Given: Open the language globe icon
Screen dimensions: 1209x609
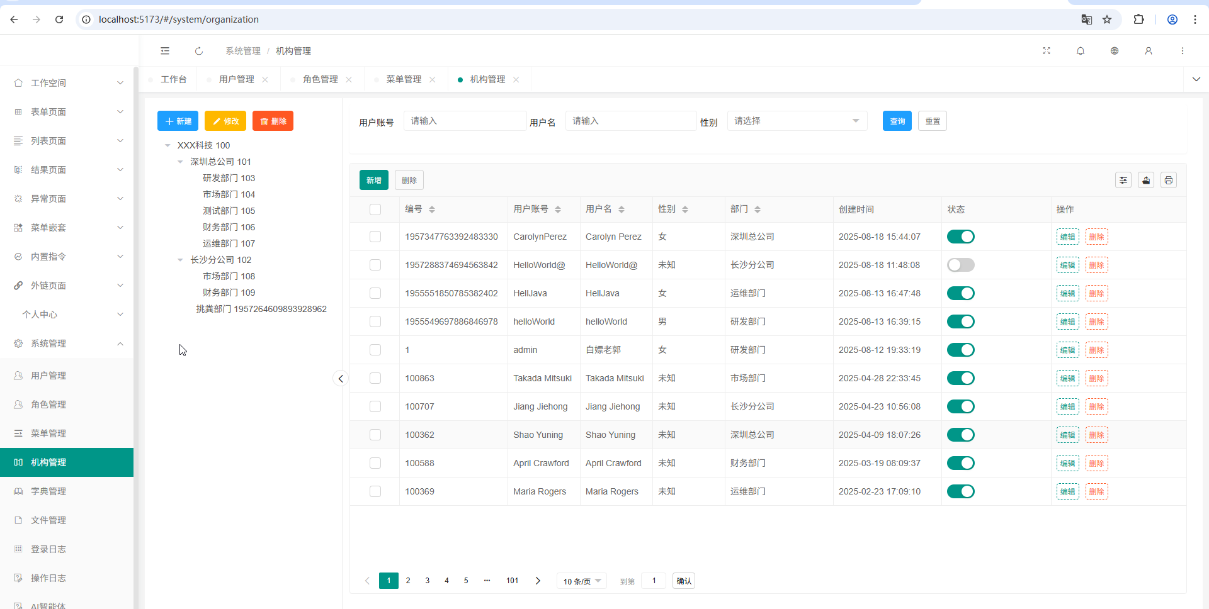Looking at the screenshot, I should pyautogui.click(x=1115, y=51).
